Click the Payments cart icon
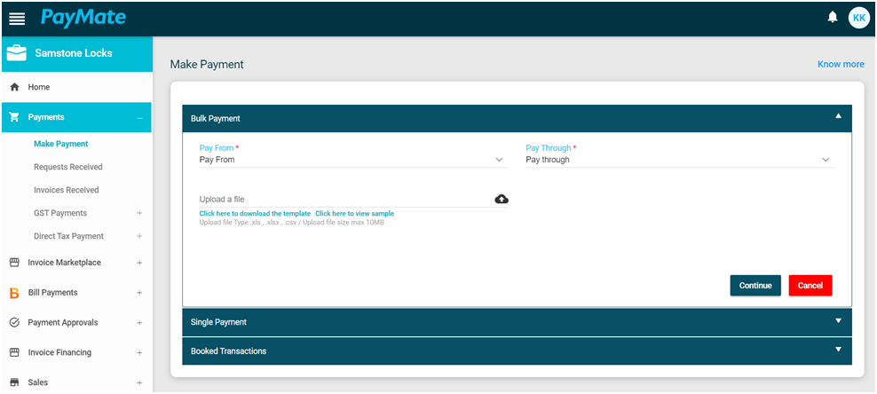The width and height of the screenshot is (877, 394). coord(14,117)
